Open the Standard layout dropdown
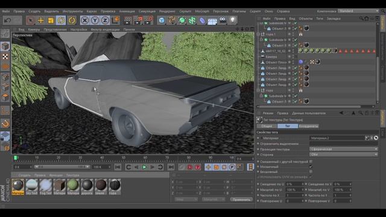Screen dimensions: 386x217 pyautogui.click(x=358, y=11)
